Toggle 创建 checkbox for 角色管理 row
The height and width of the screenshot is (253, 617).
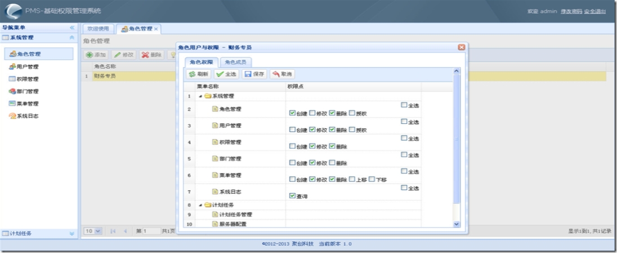292,113
